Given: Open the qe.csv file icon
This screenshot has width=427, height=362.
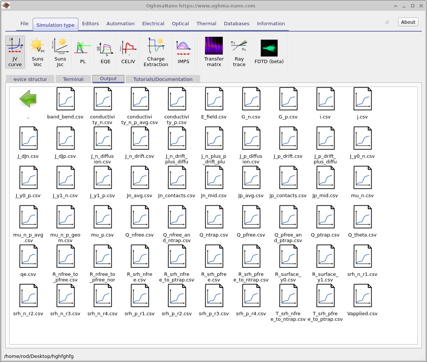Looking at the screenshot, I should [28, 256].
